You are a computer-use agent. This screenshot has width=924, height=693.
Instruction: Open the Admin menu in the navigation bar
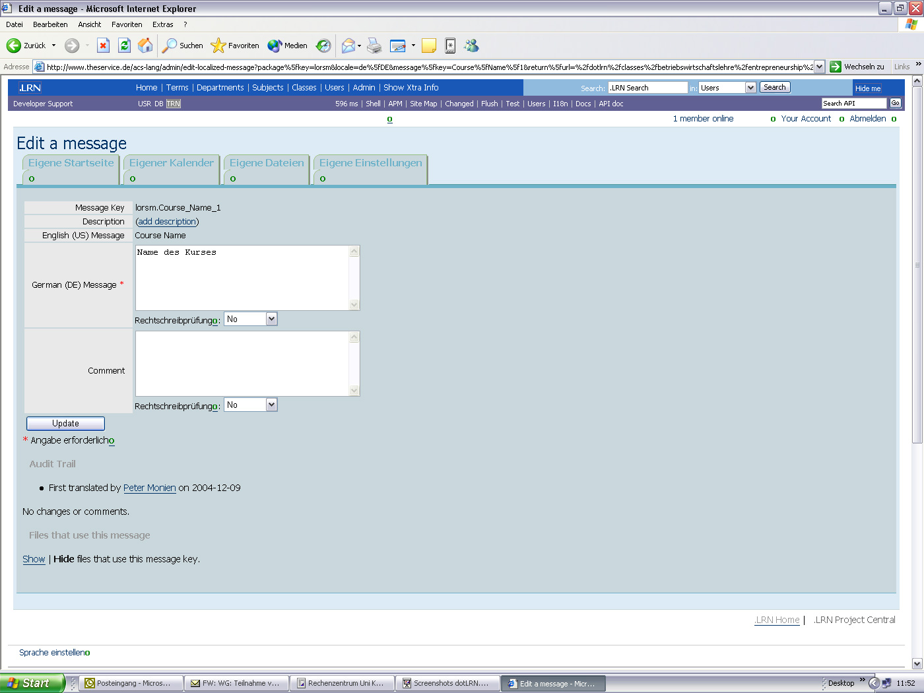pos(364,87)
